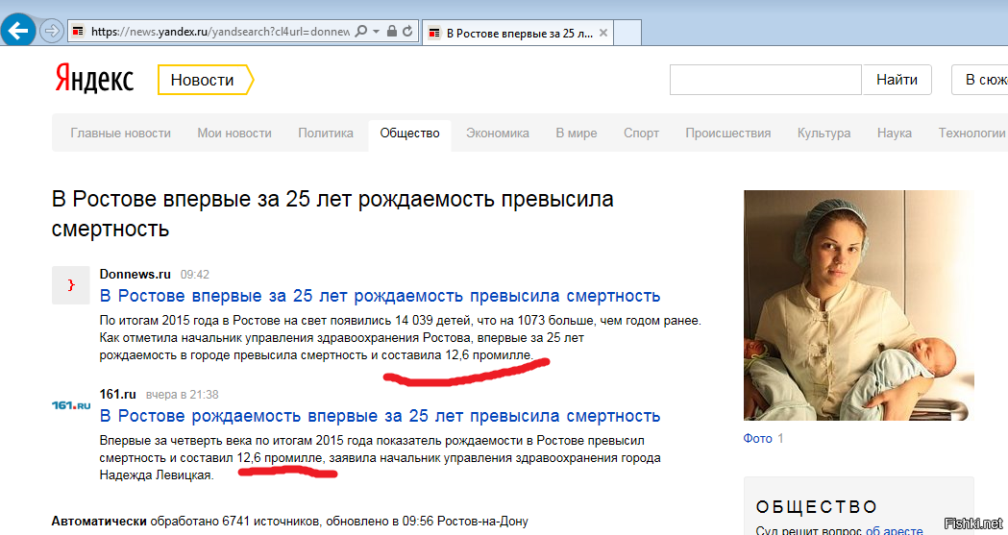Click the Найти search button
The width and height of the screenshot is (1008, 535).
pyautogui.click(x=897, y=80)
